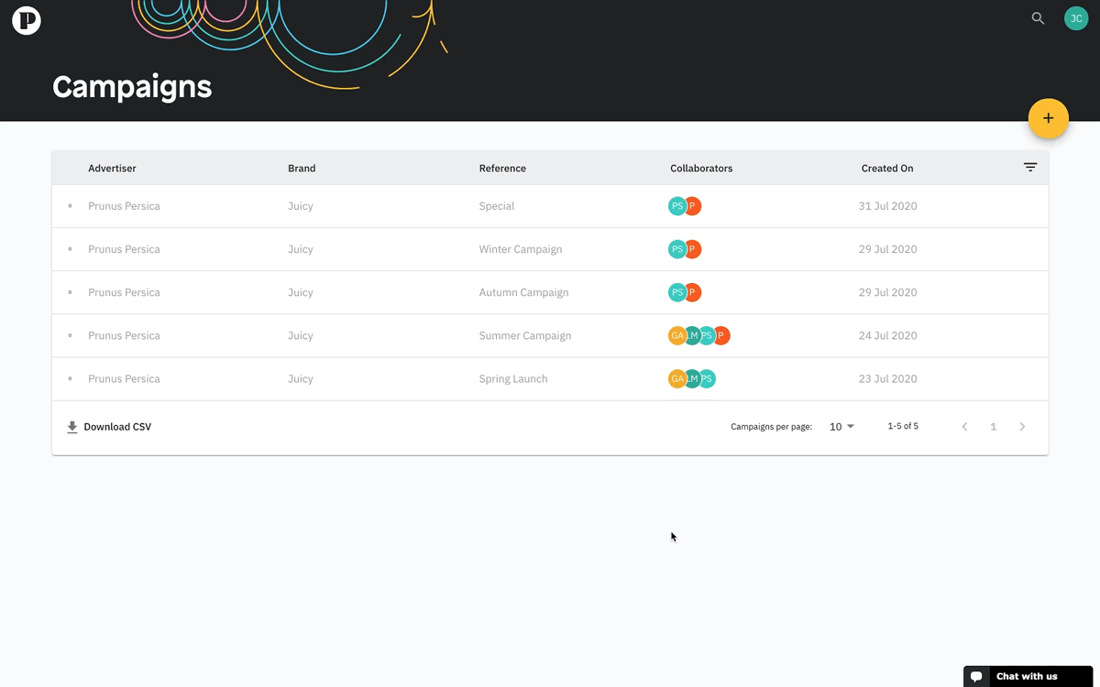Open the Summer Campaign reference
1100x687 pixels.
525,335
